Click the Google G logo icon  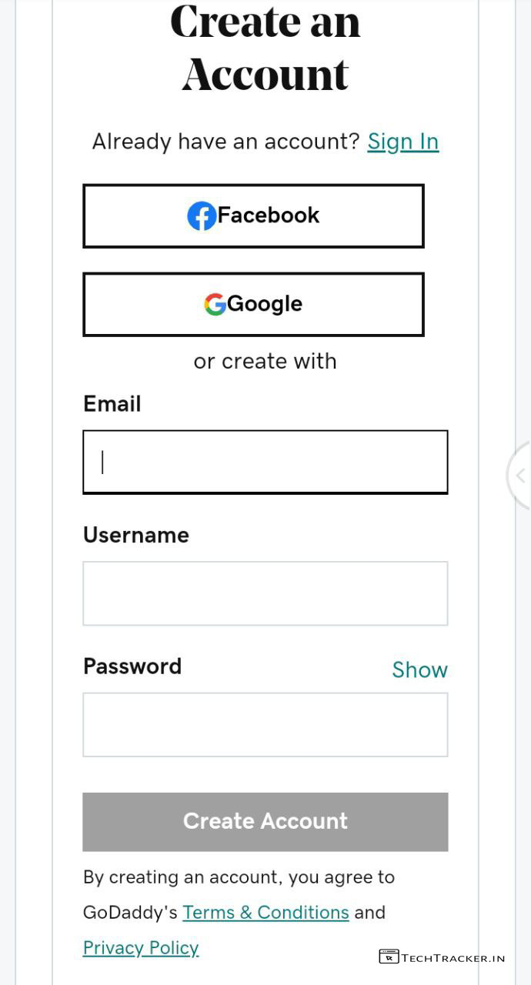click(215, 305)
